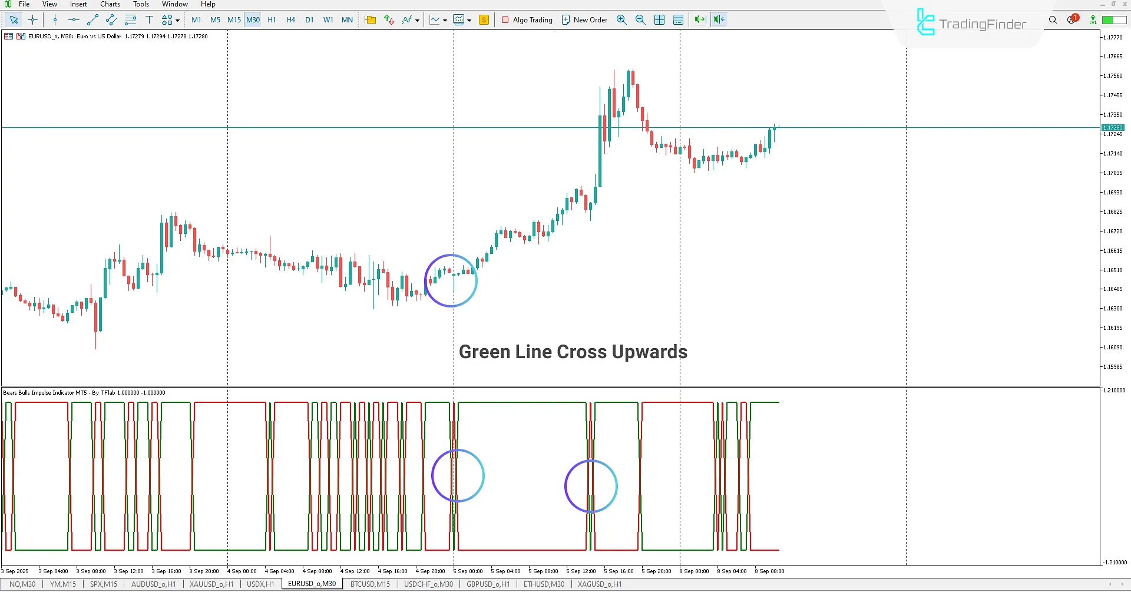The image size is (1131, 592).
Task: Click the Tile Windows icon
Action: pyautogui.click(x=660, y=19)
